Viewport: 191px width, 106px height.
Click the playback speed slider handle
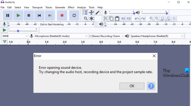click(18, 31)
